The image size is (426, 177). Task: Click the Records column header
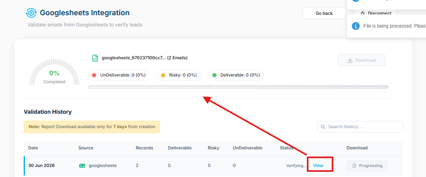coord(144,148)
